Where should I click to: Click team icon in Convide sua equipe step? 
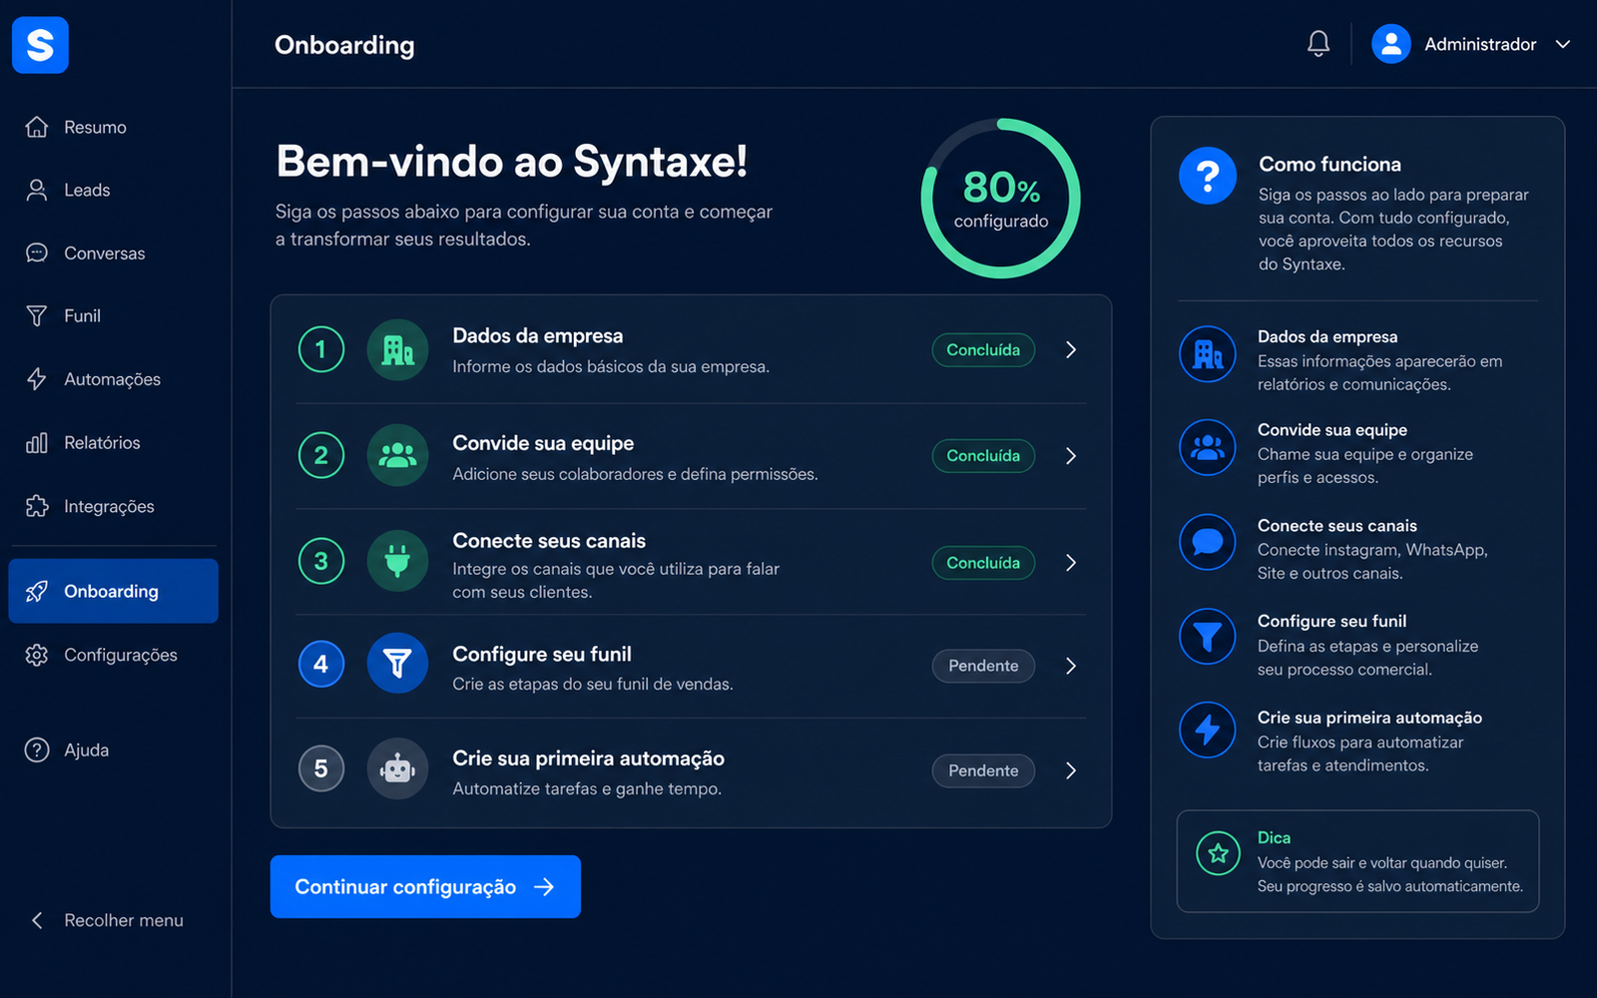pyautogui.click(x=397, y=455)
